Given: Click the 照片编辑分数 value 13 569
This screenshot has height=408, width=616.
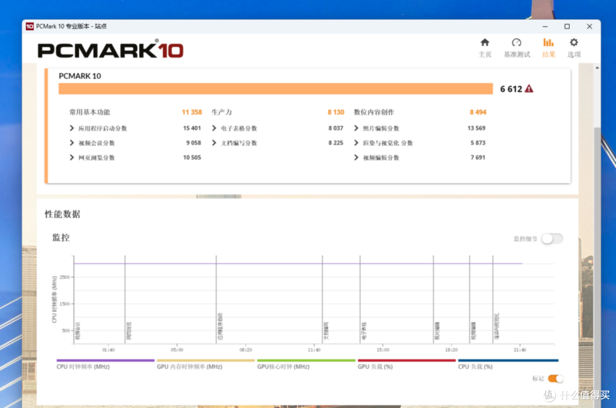Looking at the screenshot, I should coord(476,128).
